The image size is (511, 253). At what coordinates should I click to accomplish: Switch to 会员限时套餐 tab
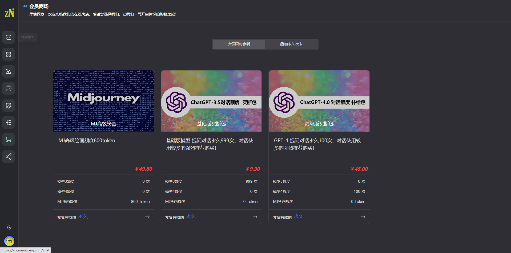[x=239, y=44]
